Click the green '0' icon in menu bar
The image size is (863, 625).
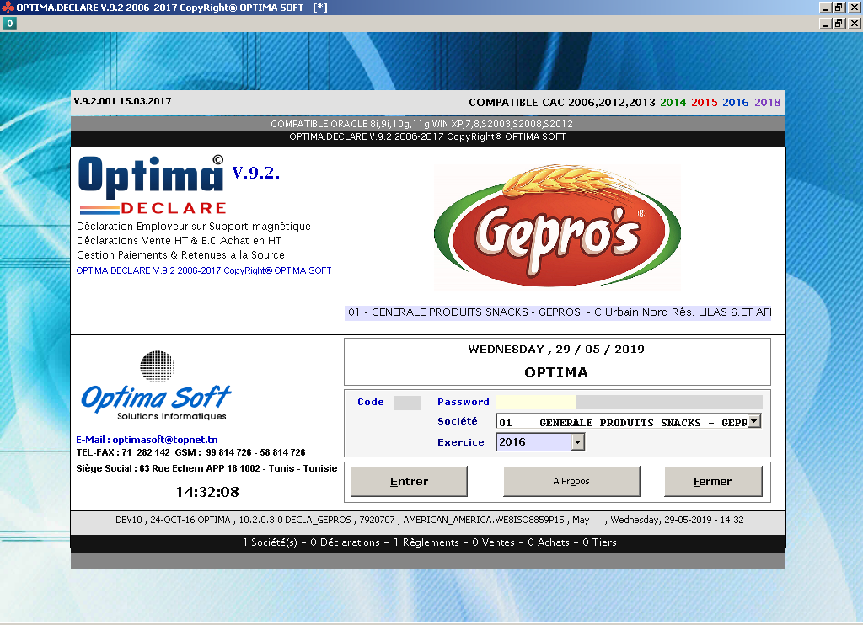(9, 24)
